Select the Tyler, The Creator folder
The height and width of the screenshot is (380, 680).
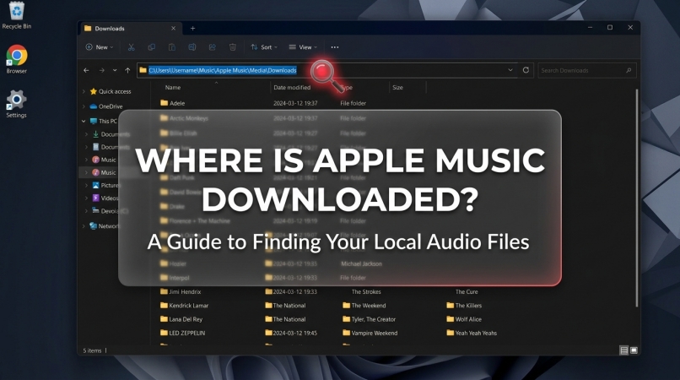point(369,318)
